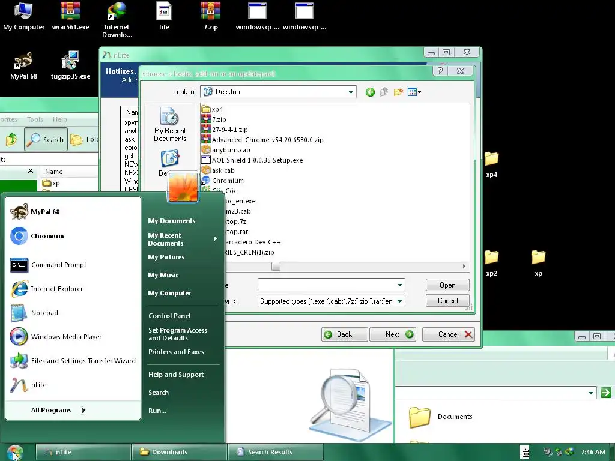Go up one level in file dialog

click(384, 92)
